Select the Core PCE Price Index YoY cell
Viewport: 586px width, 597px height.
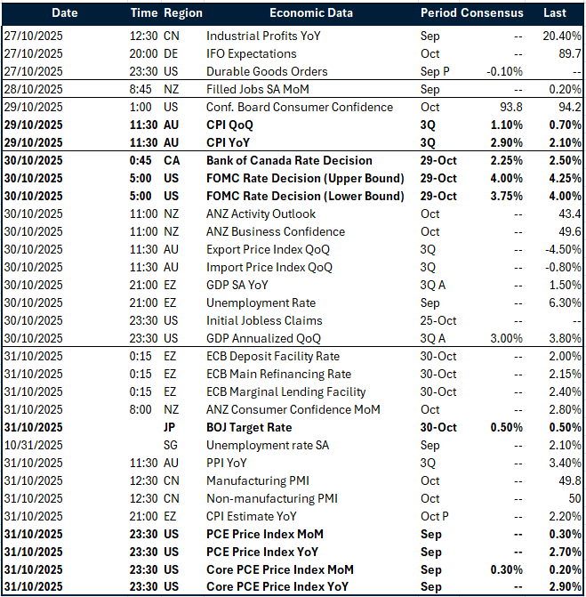pyautogui.click(x=277, y=587)
